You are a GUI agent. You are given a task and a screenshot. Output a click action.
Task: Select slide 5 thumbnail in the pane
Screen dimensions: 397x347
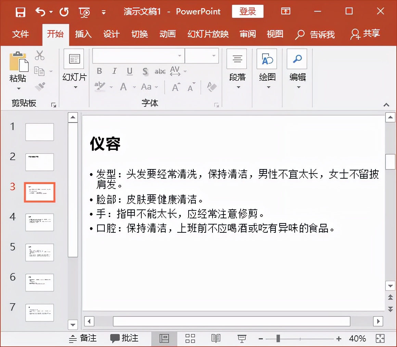pos(39,252)
